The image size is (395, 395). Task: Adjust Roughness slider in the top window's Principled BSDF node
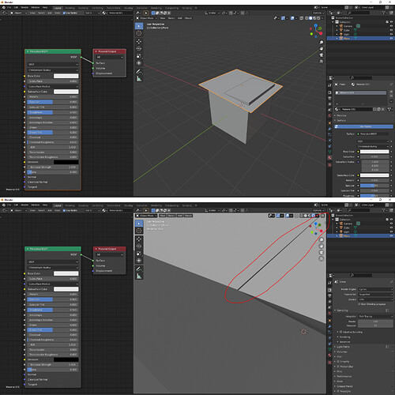click(53, 112)
